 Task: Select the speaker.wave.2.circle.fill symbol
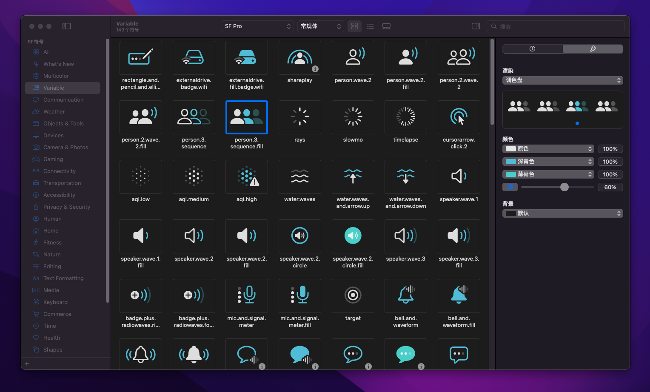(x=353, y=236)
